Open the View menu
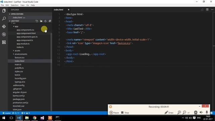The image size is (215, 121). coord(23,5)
